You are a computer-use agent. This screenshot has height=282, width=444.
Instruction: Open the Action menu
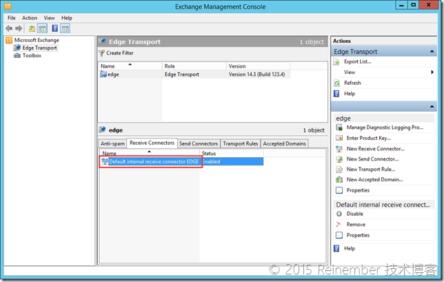click(30, 18)
